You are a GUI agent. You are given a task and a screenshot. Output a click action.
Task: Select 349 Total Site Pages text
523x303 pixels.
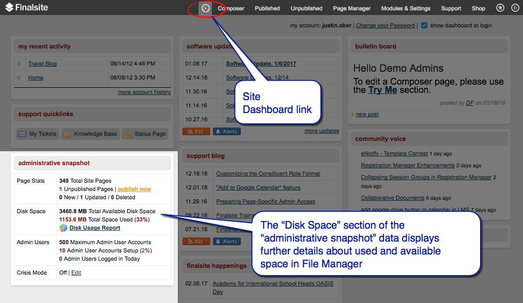point(85,181)
